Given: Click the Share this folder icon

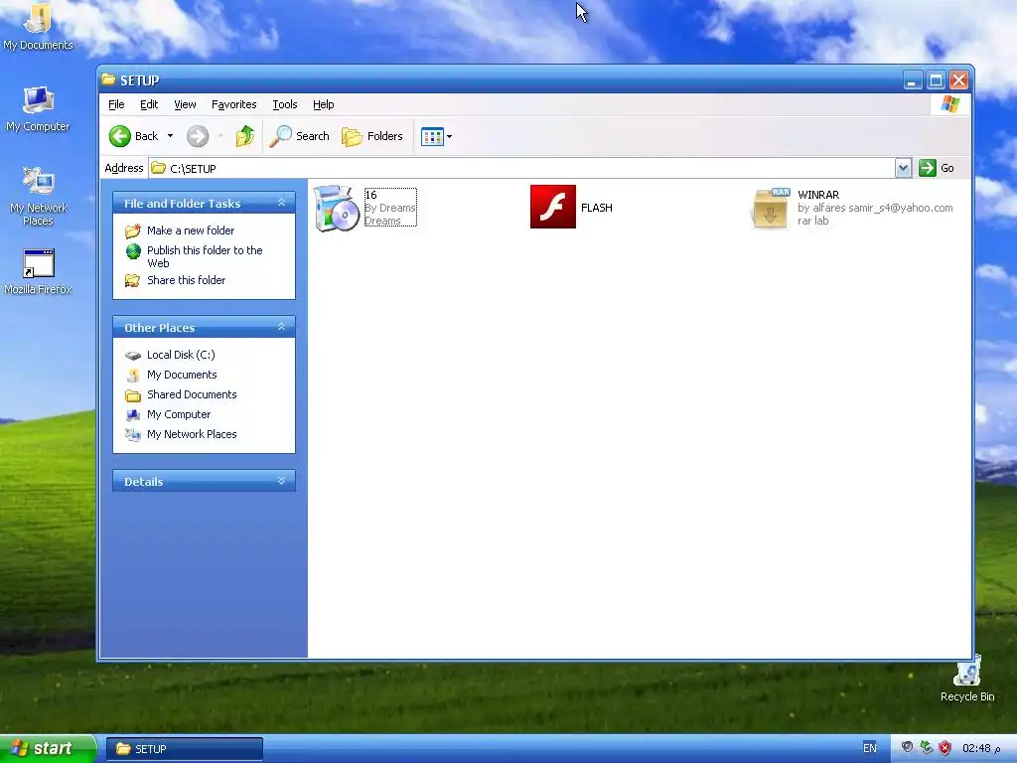Looking at the screenshot, I should [x=133, y=280].
